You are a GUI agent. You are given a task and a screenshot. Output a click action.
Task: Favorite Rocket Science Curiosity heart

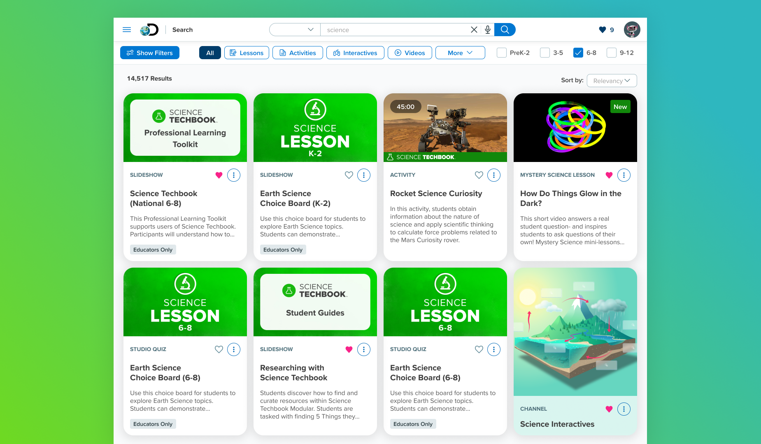pyautogui.click(x=479, y=175)
